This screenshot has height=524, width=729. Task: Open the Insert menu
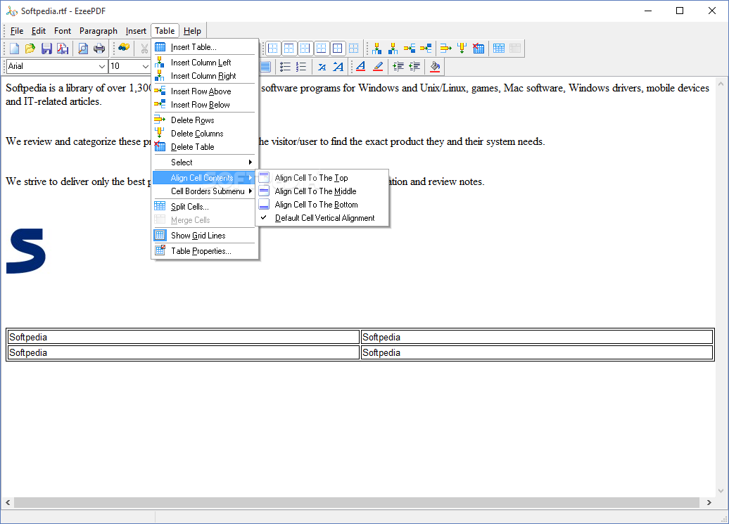tap(136, 31)
